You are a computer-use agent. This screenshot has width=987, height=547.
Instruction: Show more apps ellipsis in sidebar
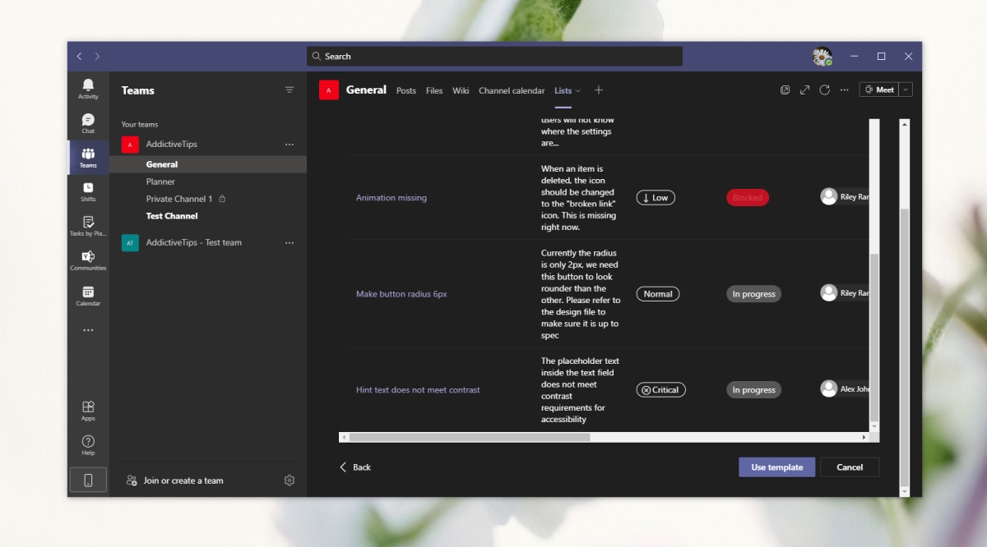point(88,330)
